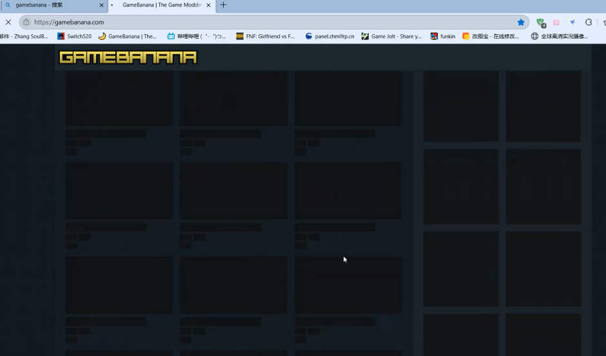
Task: View site information lock icon
Action: tap(26, 22)
